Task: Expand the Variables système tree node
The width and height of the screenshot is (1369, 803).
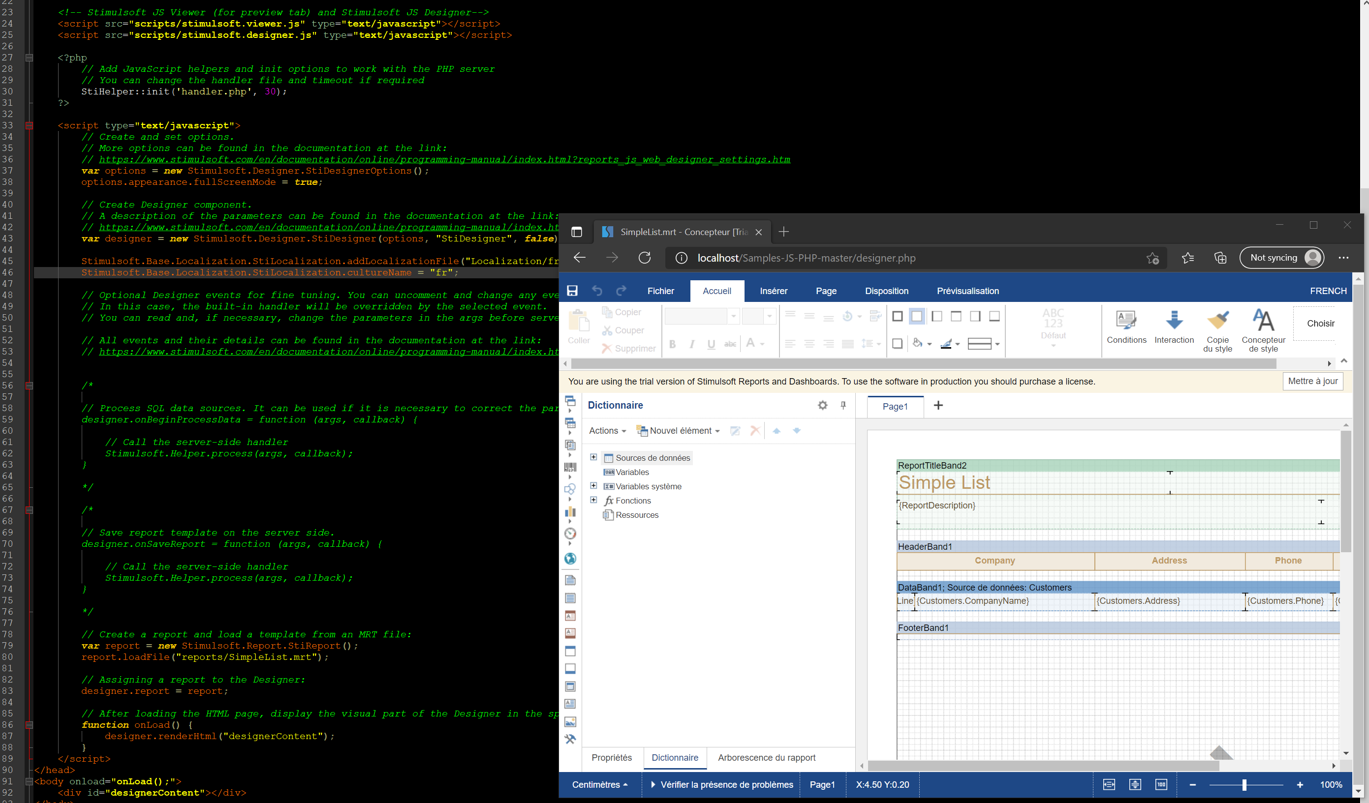Action: pos(593,485)
